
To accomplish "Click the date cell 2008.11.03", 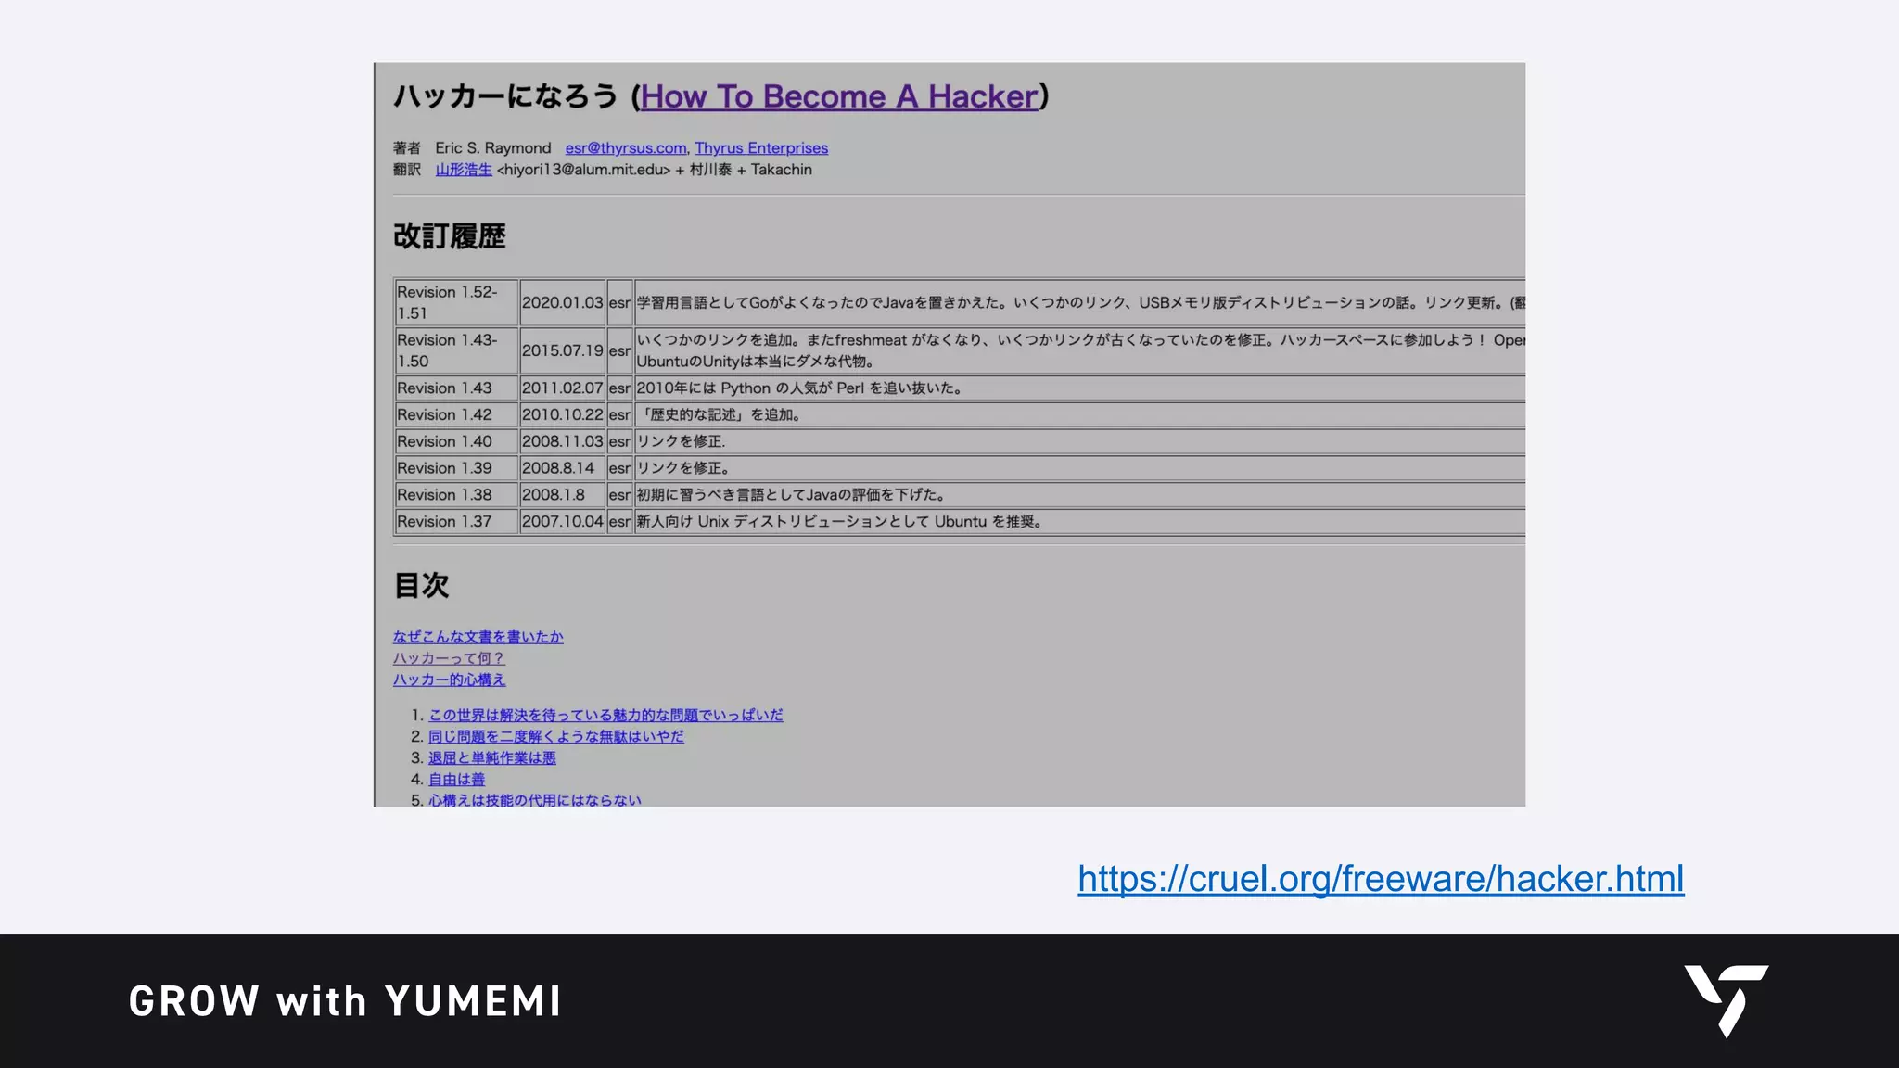I will (x=562, y=441).
